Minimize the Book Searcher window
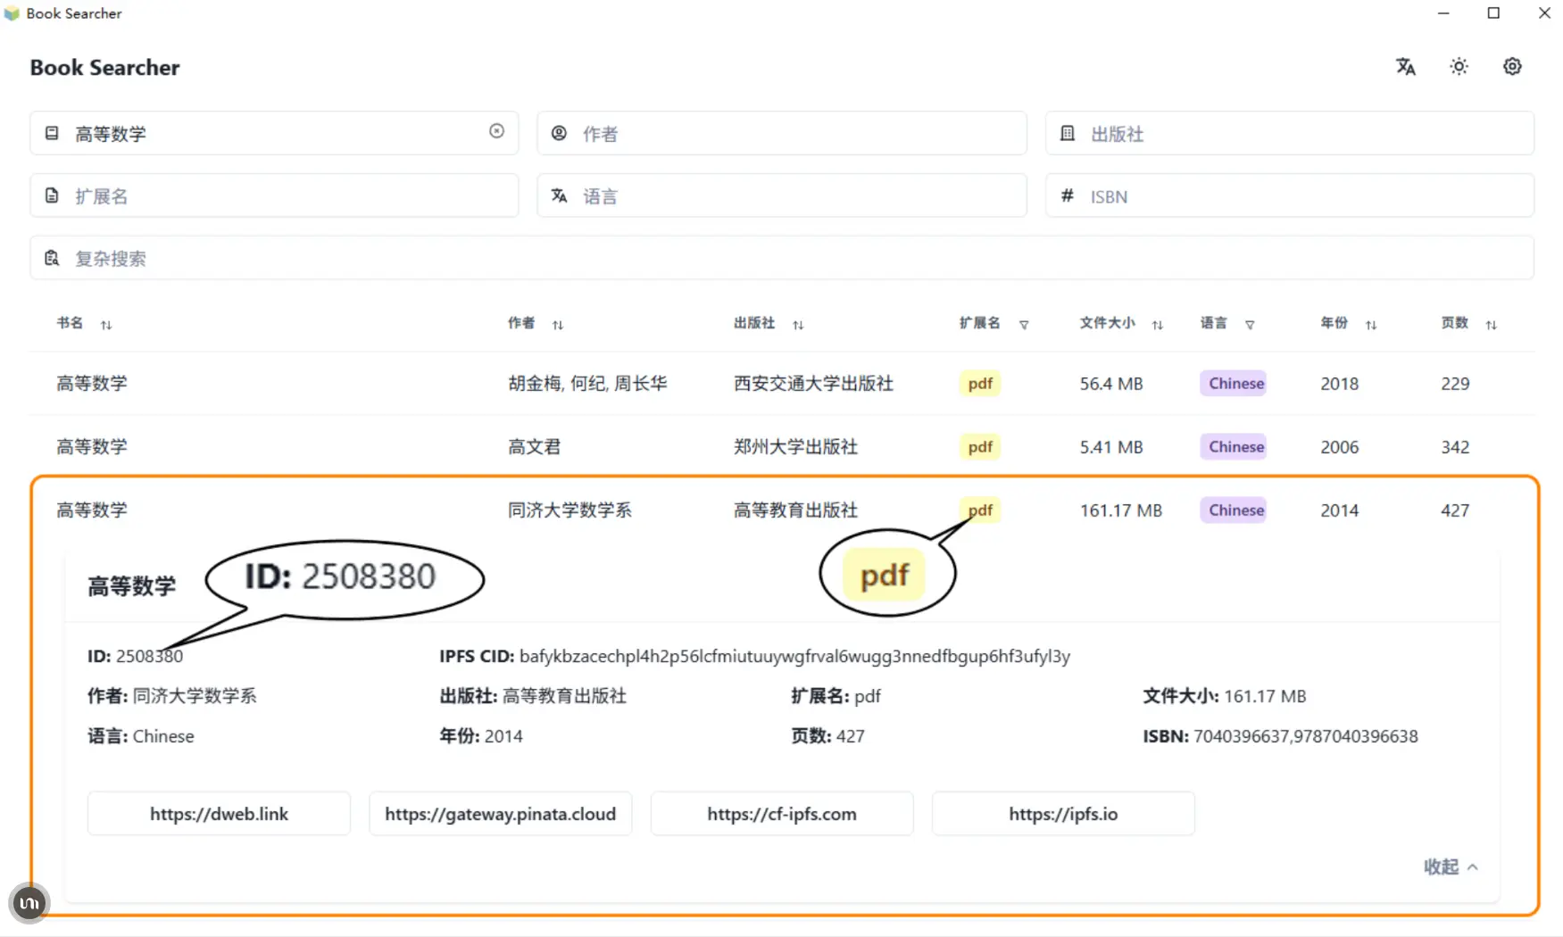The width and height of the screenshot is (1563, 937). point(1443,12)
